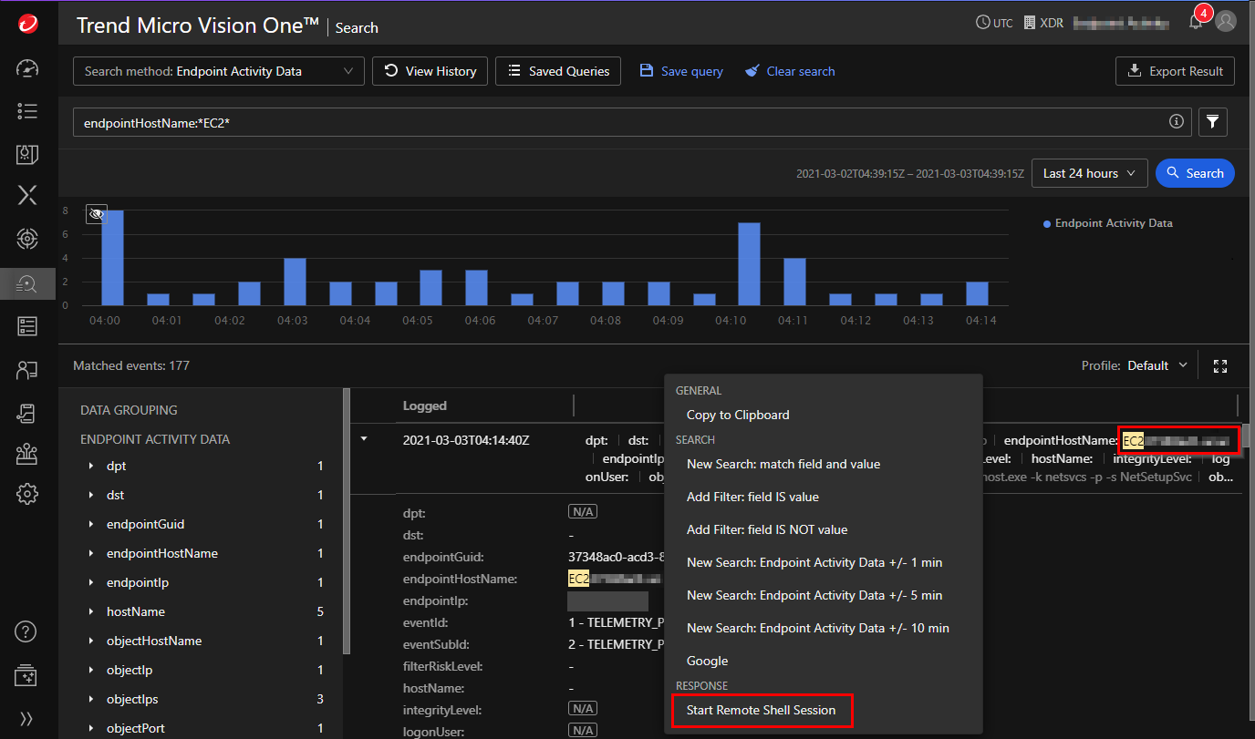Click the blue Search button
This screenshot has height=739, width=1255.
pyautogui.click(x=1195, y=173)
